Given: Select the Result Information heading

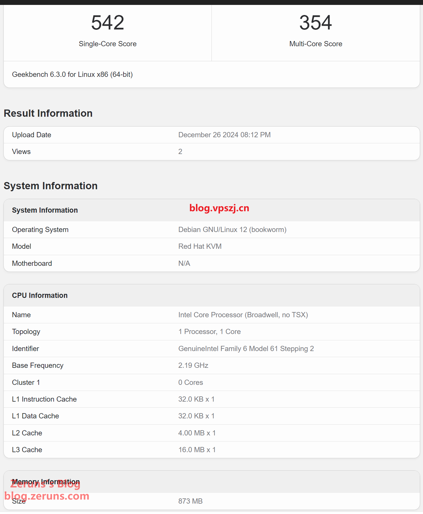Looking at the screenshot, I should pyautogui.click(x=48, y=113).
